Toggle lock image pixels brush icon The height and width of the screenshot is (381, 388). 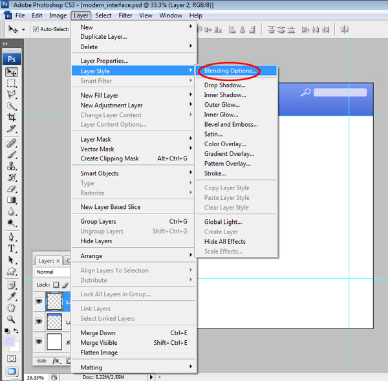[x=65, y=285]
